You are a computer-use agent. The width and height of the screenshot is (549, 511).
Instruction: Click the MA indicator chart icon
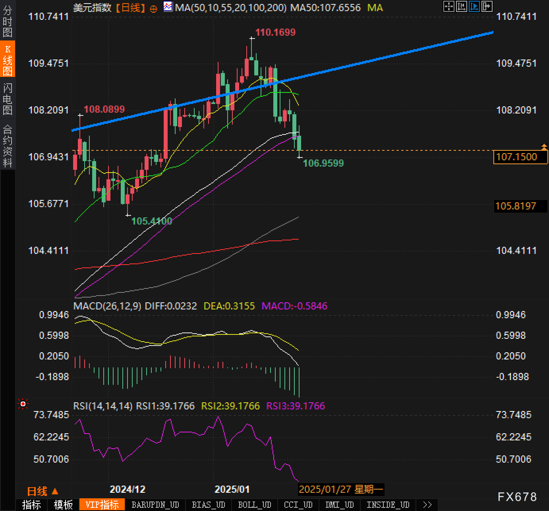coord(168,7)
